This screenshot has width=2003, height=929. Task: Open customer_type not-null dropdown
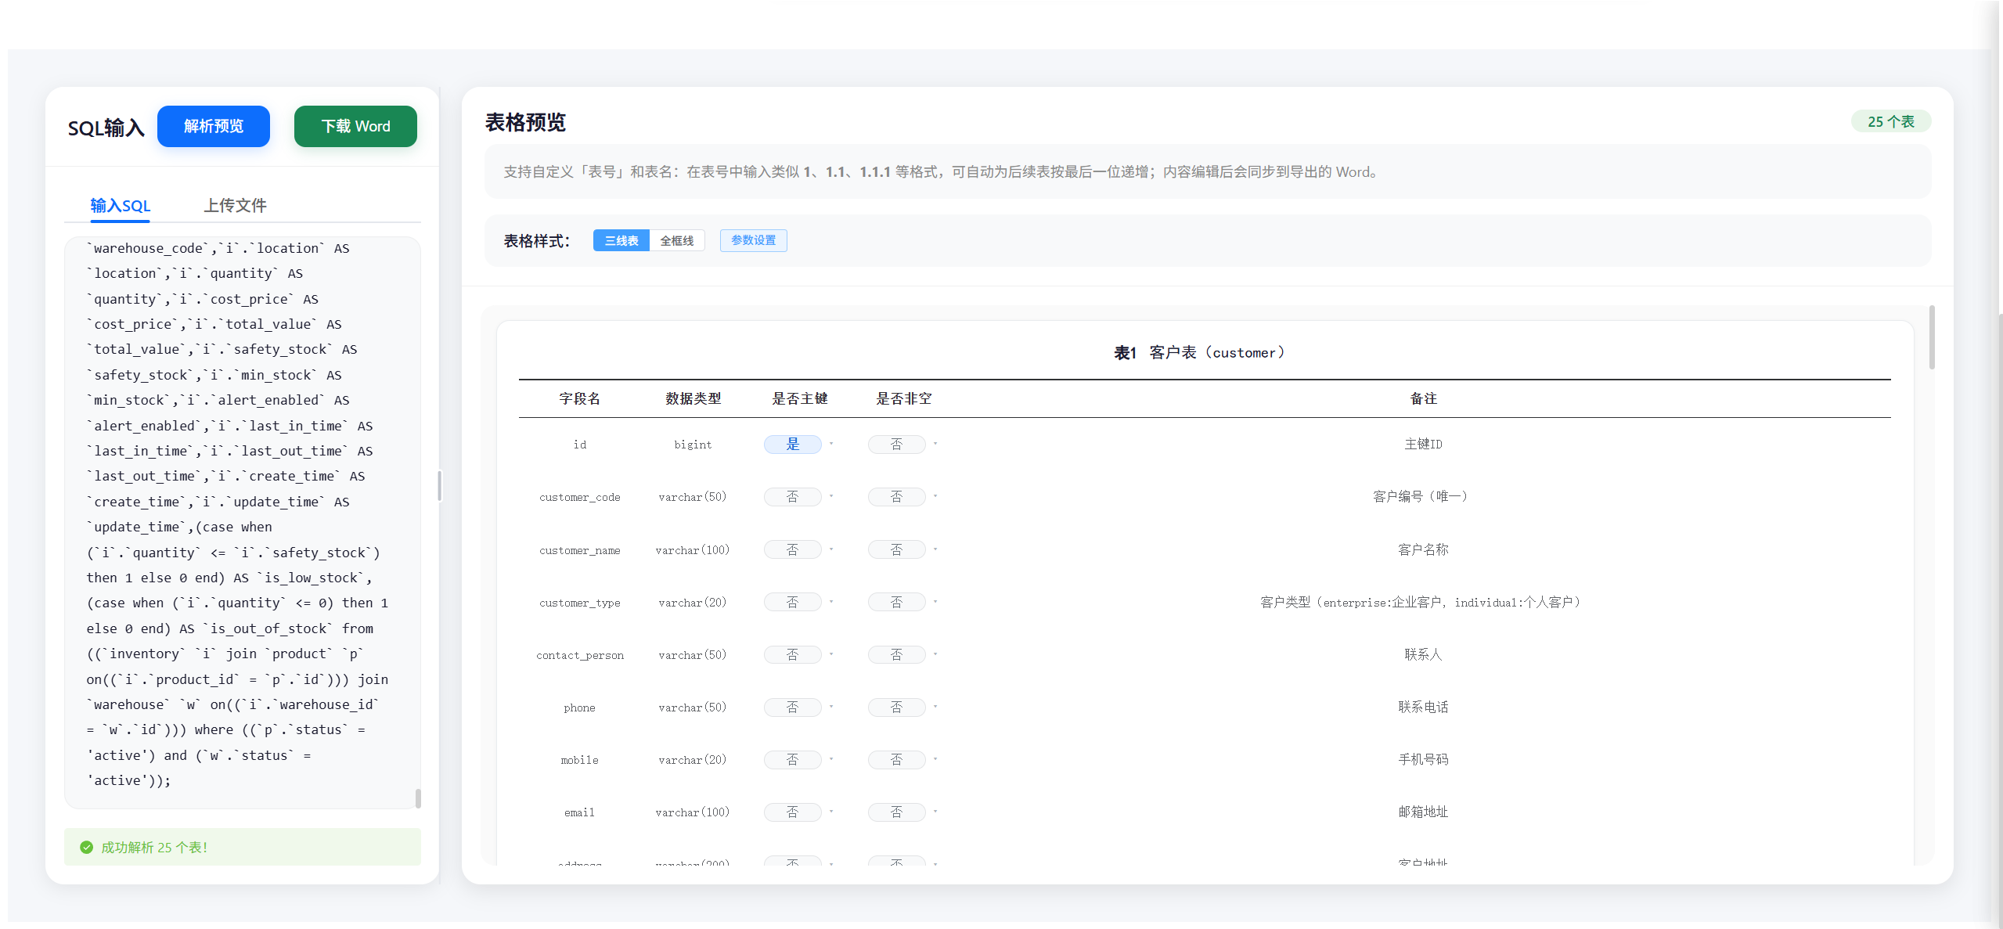tap(896, 602)
